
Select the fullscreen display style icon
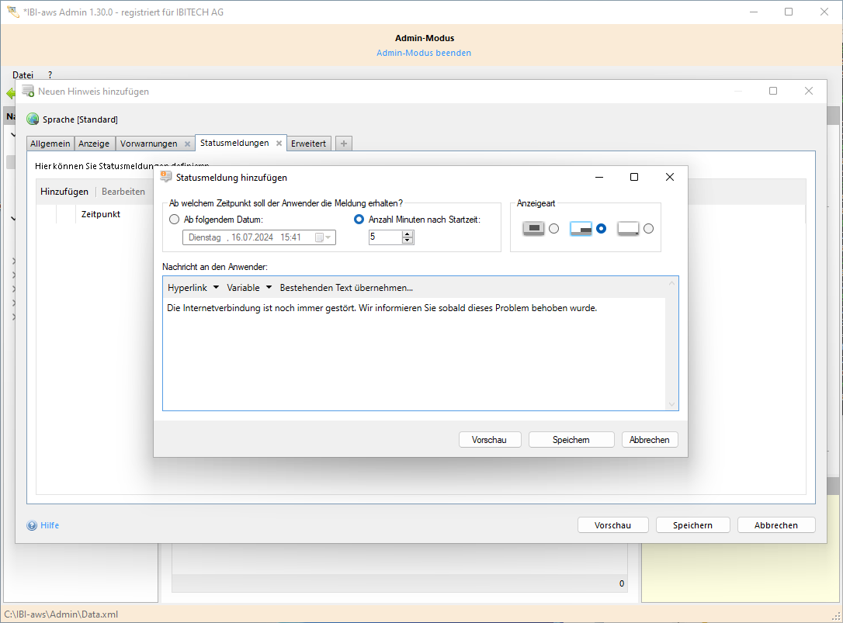533,228
